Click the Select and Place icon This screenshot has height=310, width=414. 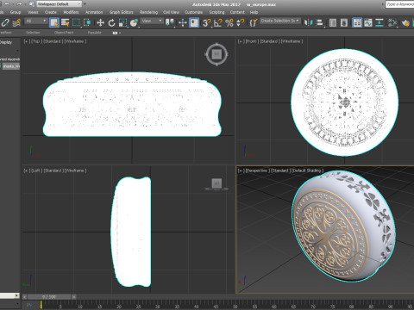[134, 22]
